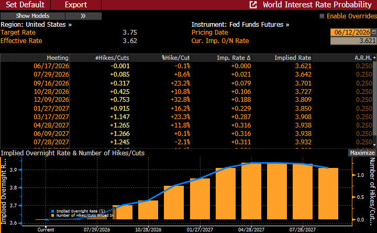Select the 09/16/2026 meeting row
377x233 pixels.
click(x=186, y=83)
